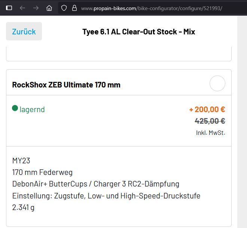Click the crossed-out 425,00 € price
247x228 pixels.
point(210,121)
